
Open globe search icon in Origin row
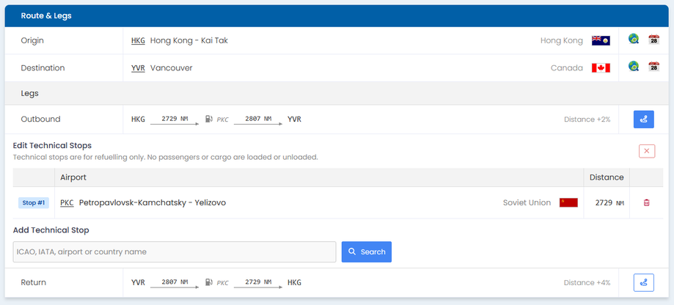[x=633, y=39]
